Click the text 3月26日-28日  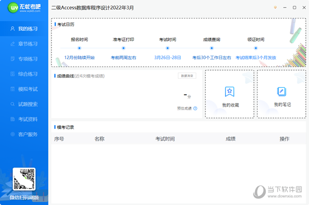[x=167, y=58]
